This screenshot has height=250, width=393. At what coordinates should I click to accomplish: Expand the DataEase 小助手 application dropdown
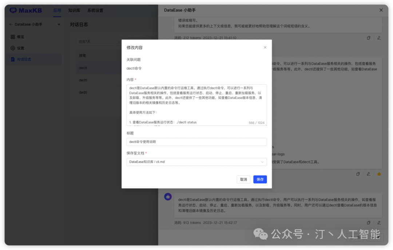click(x=59, y=24)
